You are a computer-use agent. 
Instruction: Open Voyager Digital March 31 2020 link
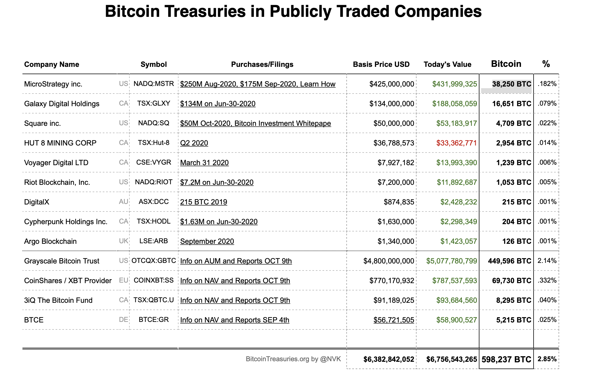[x=204, y=163]
